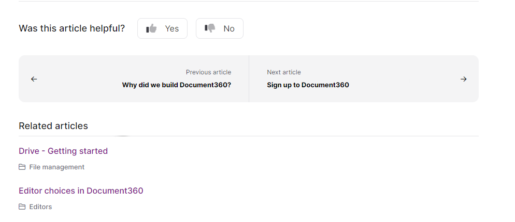Open the 'Drive - Getting started' article
The image size is (515, 222).
point(63,151)
